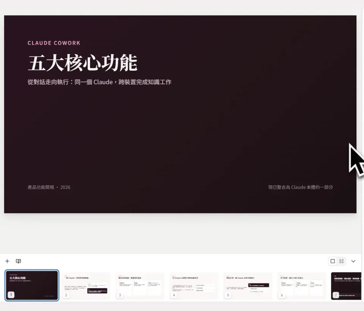Switch to single slide view
Viewport: 364px width, 311px height.
pos(333,261)
